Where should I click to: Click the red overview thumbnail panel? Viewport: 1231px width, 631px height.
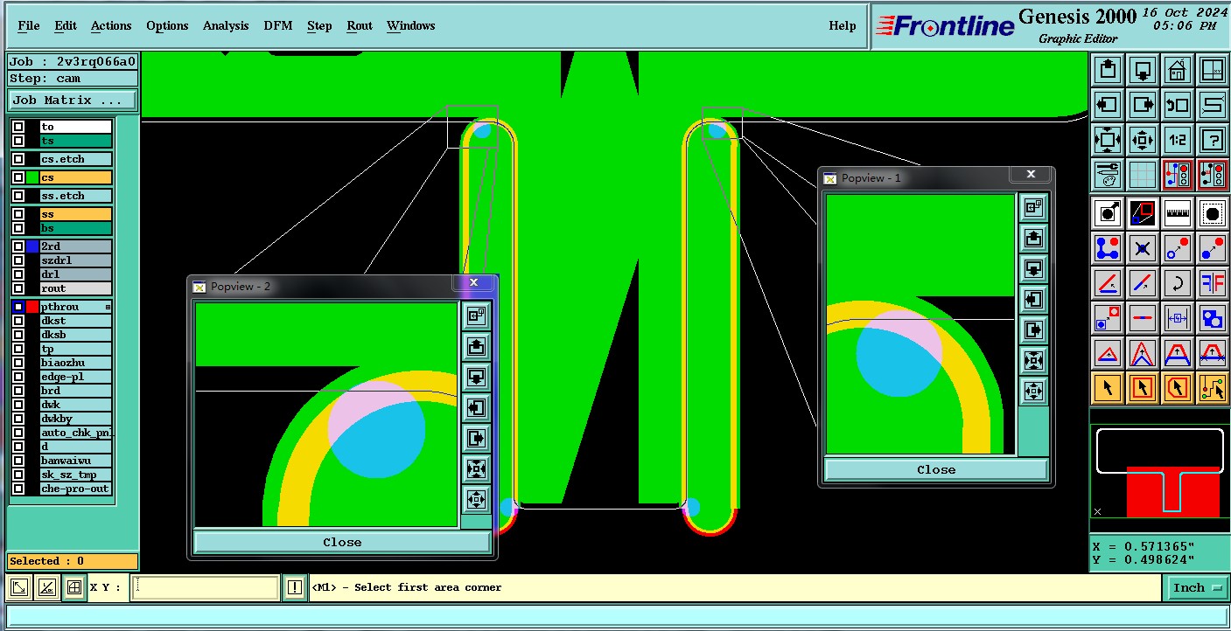pos(1159,471)
